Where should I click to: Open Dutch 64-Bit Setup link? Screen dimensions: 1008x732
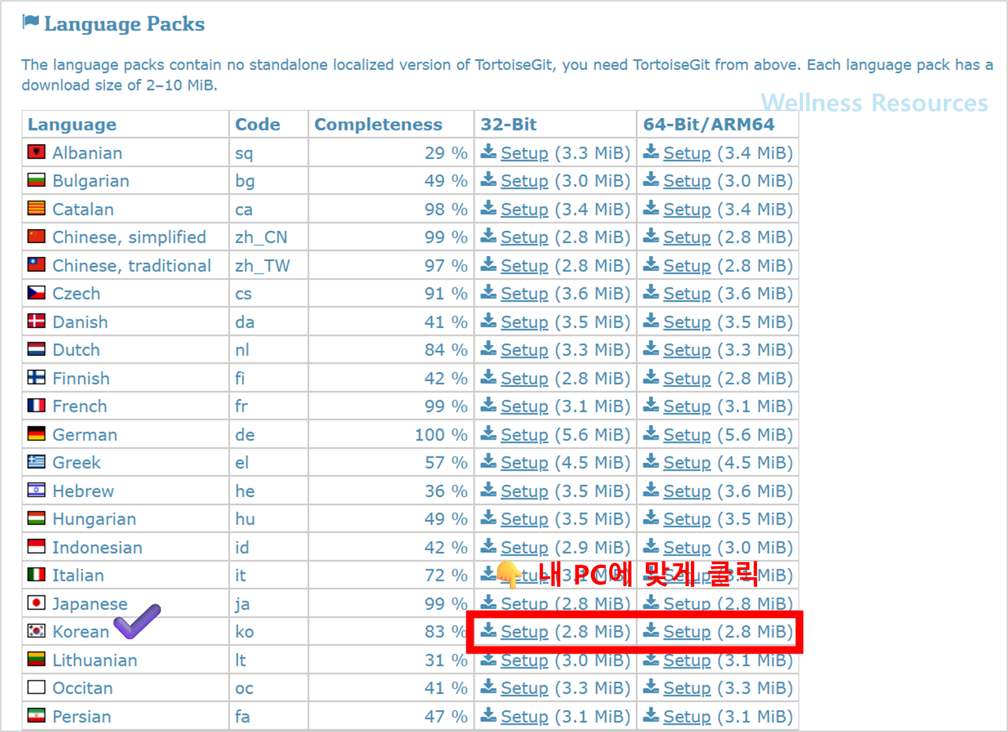[x=687, y=350]
